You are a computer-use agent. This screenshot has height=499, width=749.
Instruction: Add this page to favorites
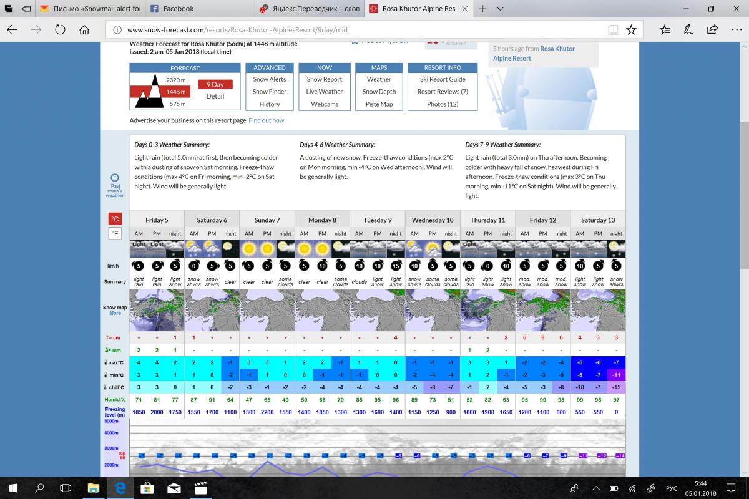631,29
